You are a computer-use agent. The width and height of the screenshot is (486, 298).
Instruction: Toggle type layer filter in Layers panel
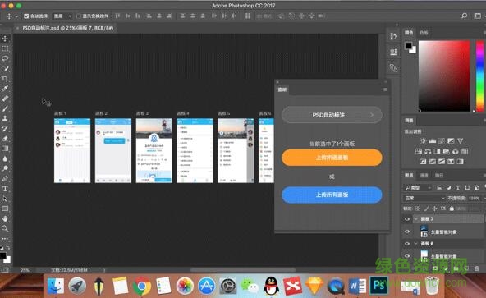pyautogui.click(x=458, y=188)
